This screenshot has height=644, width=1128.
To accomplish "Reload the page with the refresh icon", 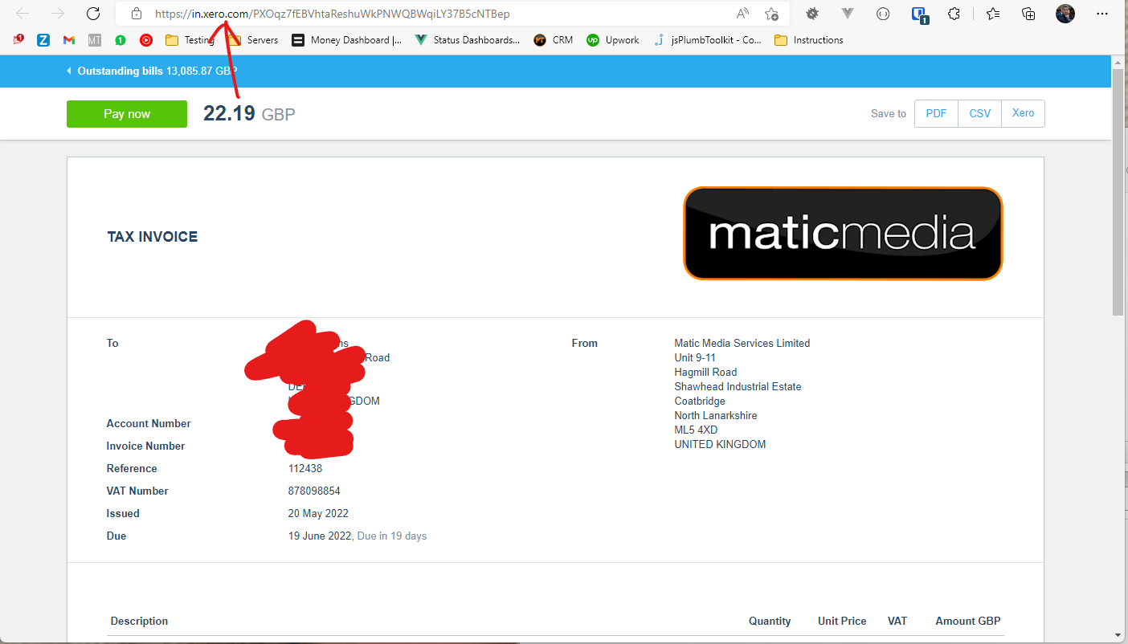I will 93,14.
